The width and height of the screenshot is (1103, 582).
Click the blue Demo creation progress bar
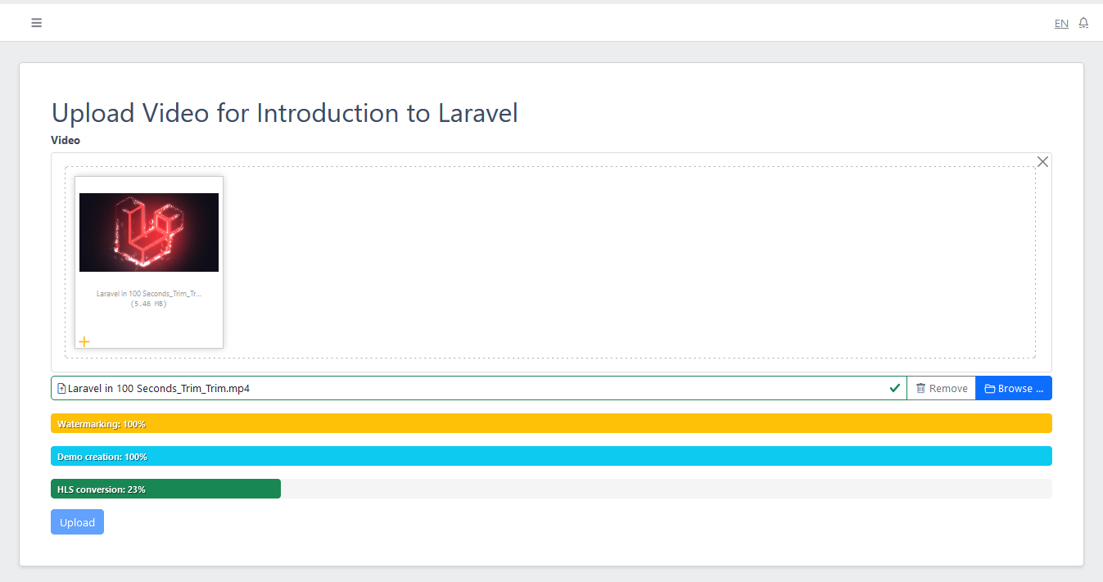tap(551, 456)
